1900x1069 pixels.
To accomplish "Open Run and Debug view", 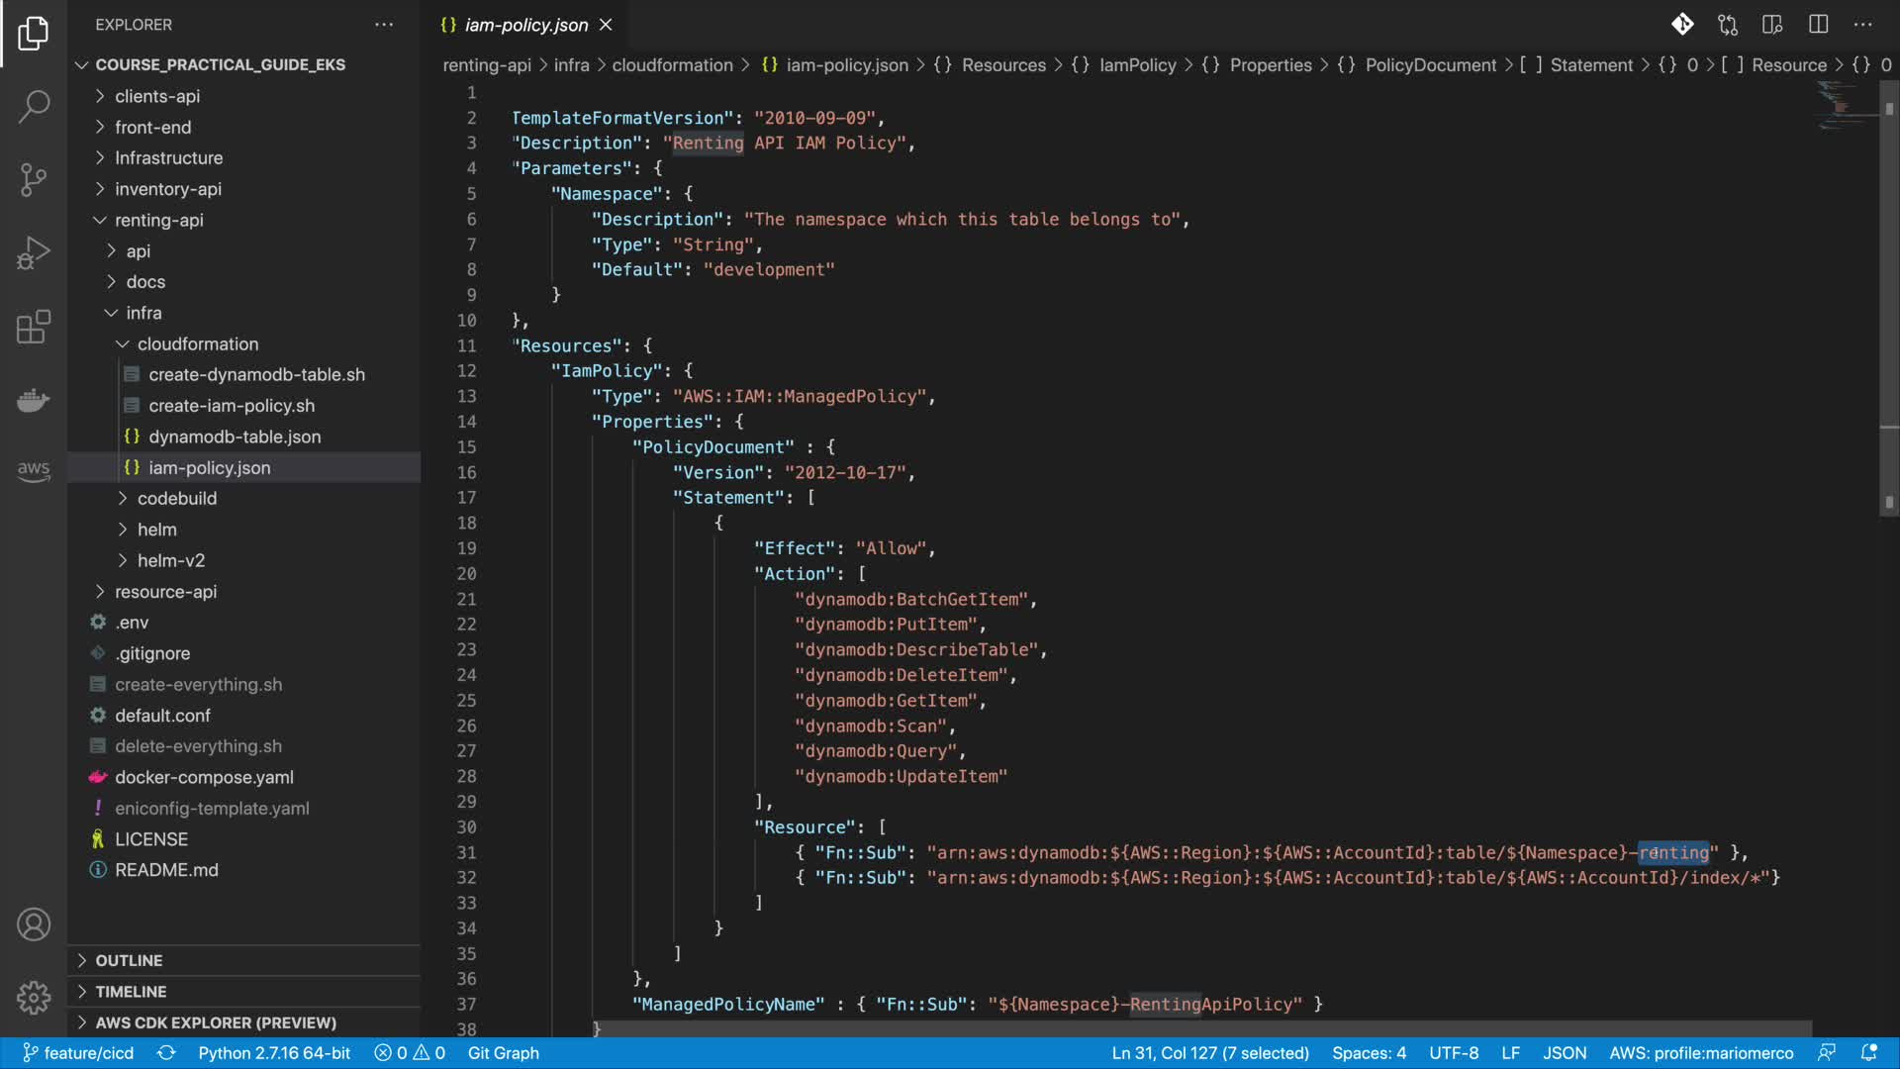I will click(34, 253).
